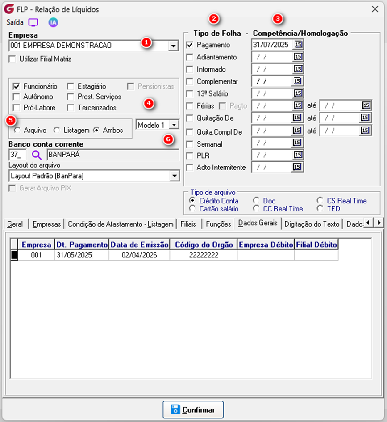The width and height of the screenshot is (387, 422).
Task: Check the PLR payroll type
Action: (190, 156)
